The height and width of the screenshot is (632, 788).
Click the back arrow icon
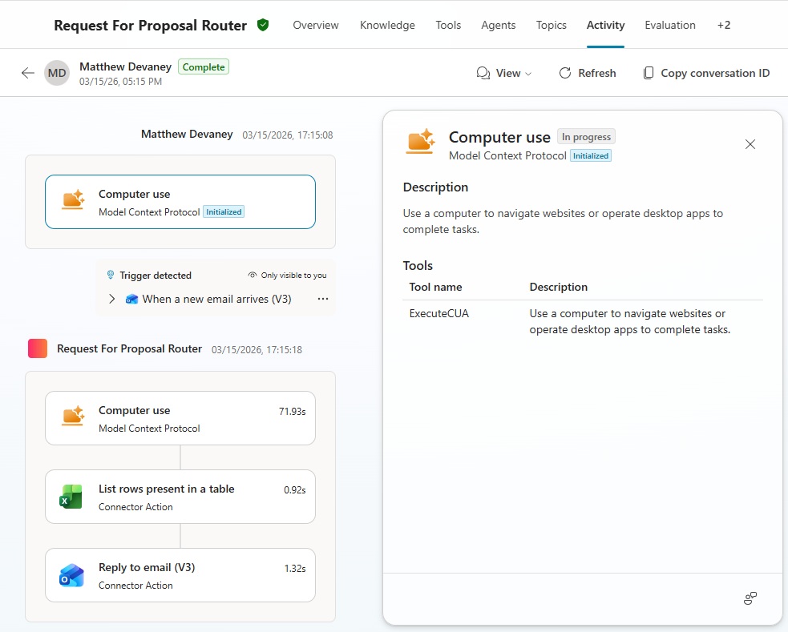[28, 73]
